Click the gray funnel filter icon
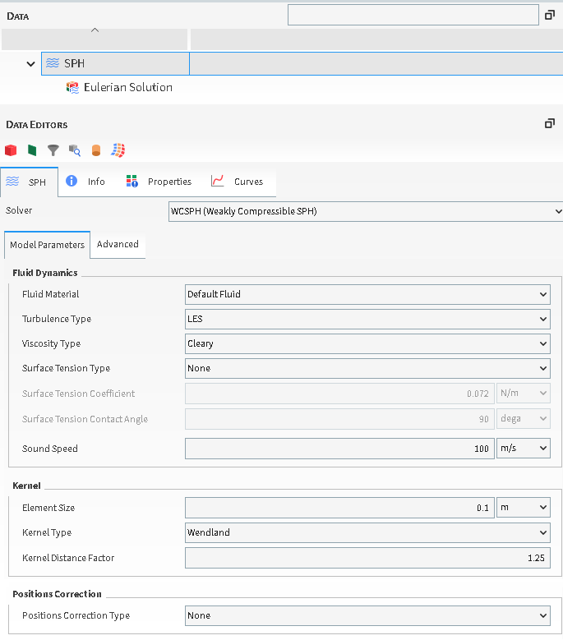This screenshot has width=563, height=640. pyautogui.click(x=53, y=150)
